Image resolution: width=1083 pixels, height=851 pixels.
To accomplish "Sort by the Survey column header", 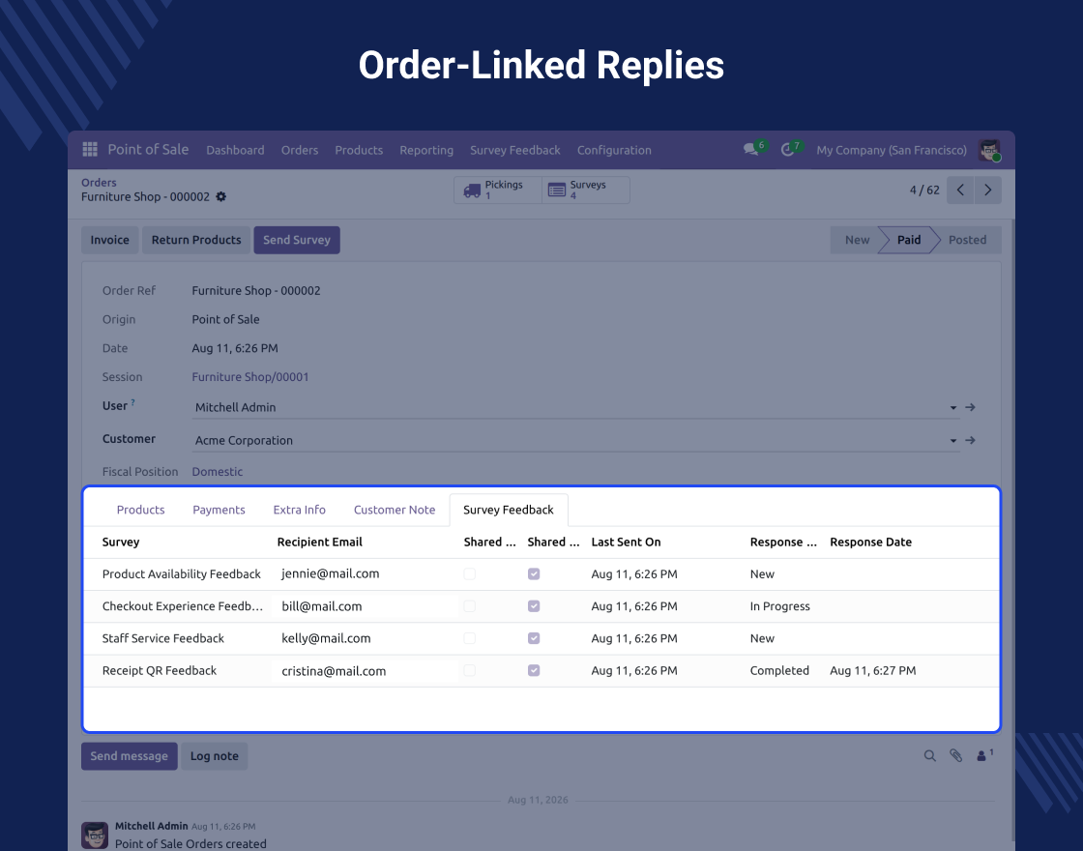I will [121, 543].
